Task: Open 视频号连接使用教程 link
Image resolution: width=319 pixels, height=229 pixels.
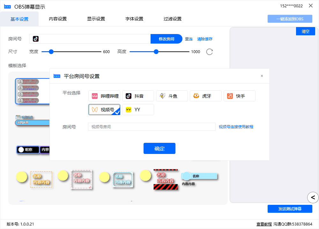Action: click(236, 127)
